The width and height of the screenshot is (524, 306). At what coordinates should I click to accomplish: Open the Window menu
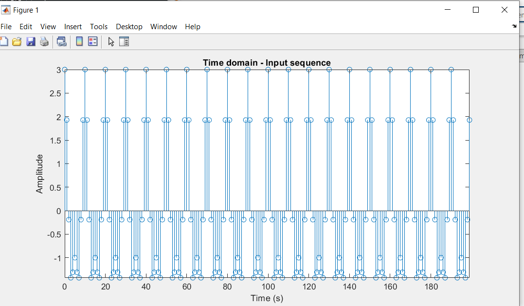point(163,27)
